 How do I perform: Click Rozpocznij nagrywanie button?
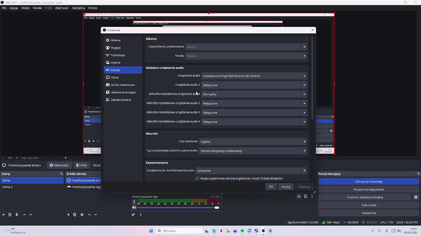pyautogui.click(x=369, y=189)
